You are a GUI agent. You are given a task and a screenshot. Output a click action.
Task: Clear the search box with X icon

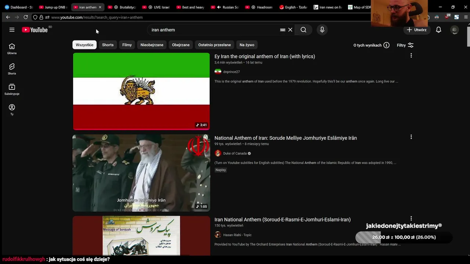pos(290,30)
